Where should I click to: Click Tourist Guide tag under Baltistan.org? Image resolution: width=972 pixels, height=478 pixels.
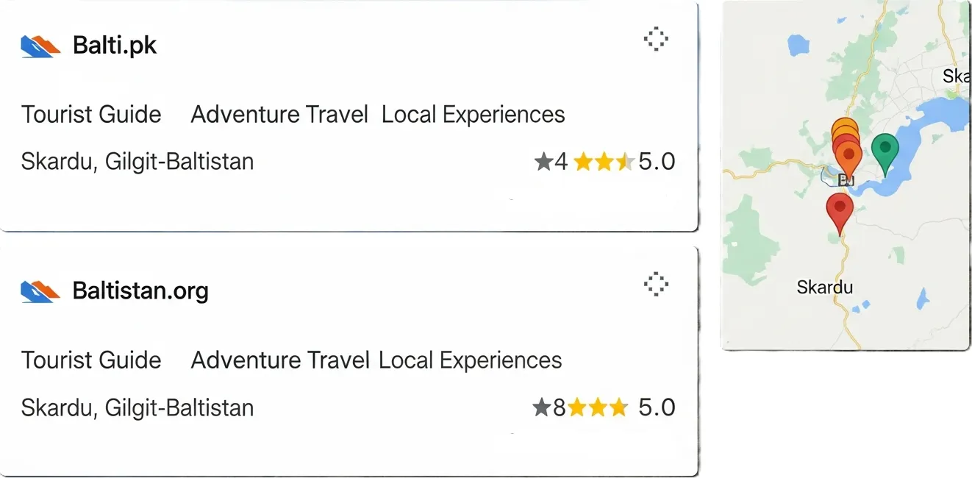[x=91, y=360]
